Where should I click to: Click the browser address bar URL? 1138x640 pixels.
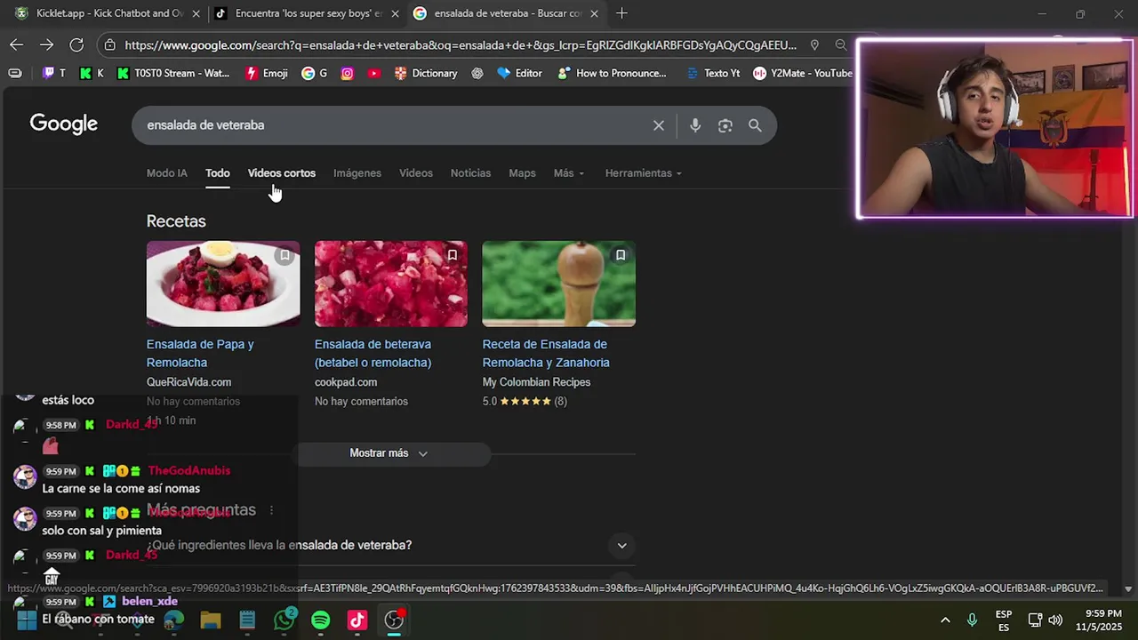(x=461, y=44)
